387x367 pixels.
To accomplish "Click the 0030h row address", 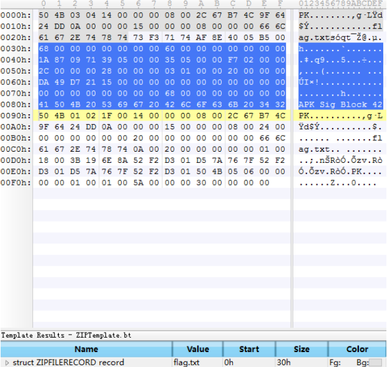I will 16,49.
